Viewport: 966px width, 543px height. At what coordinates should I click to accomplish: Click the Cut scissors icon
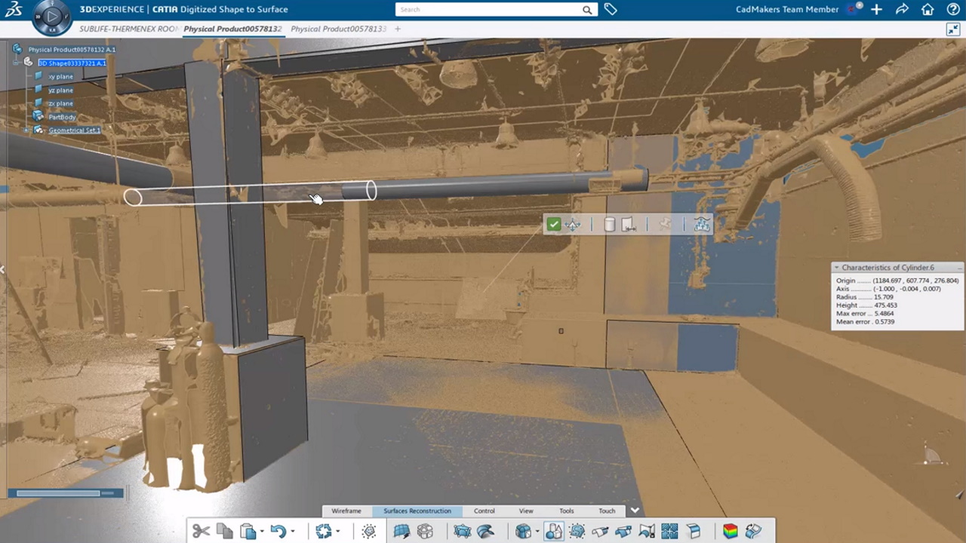point(201,532)
